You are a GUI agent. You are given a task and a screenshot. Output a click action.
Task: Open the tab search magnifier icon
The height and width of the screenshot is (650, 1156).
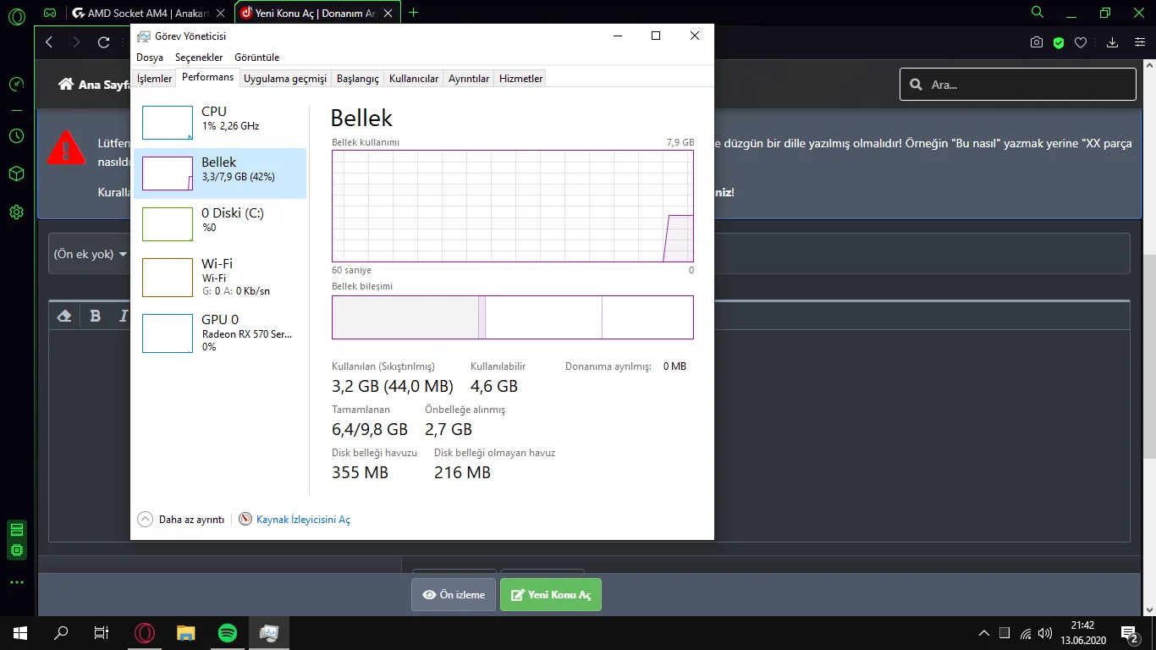1038,13
